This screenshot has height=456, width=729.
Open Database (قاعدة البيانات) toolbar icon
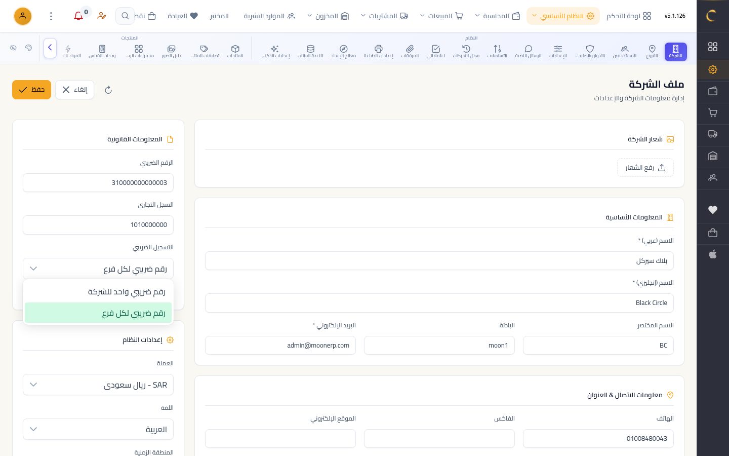[310, 51]
